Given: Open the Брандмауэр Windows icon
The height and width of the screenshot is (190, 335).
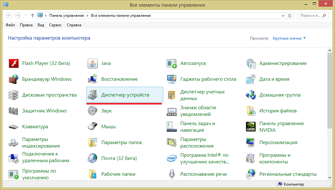Looking at the screenshot, I should [14, 79].
